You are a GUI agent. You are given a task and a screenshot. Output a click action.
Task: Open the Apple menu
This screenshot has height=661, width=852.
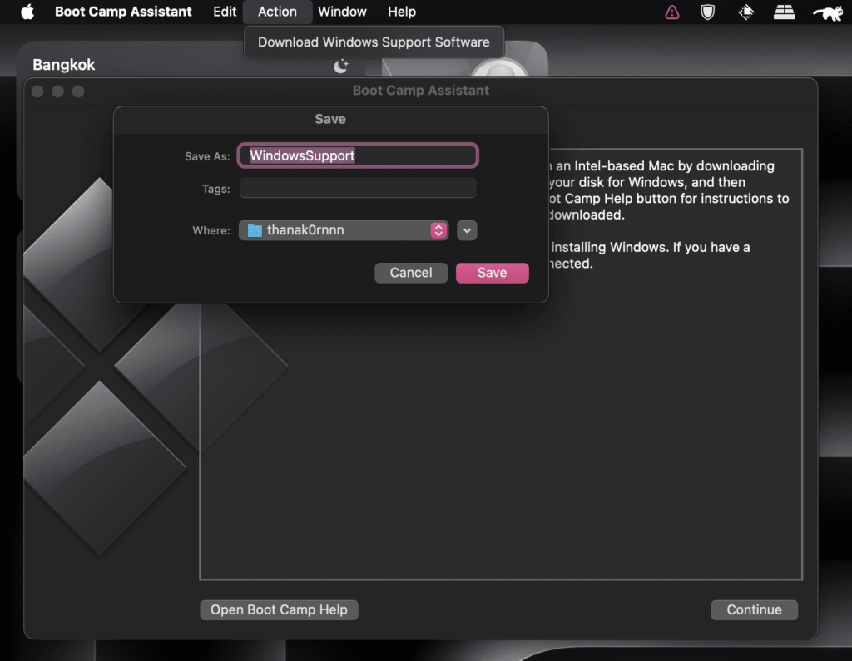pos(27,12)
